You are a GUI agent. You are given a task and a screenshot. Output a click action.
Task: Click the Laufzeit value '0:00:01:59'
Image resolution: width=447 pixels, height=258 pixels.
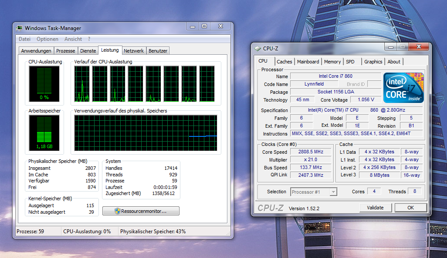pyautogui.click(x=166, y=188)
